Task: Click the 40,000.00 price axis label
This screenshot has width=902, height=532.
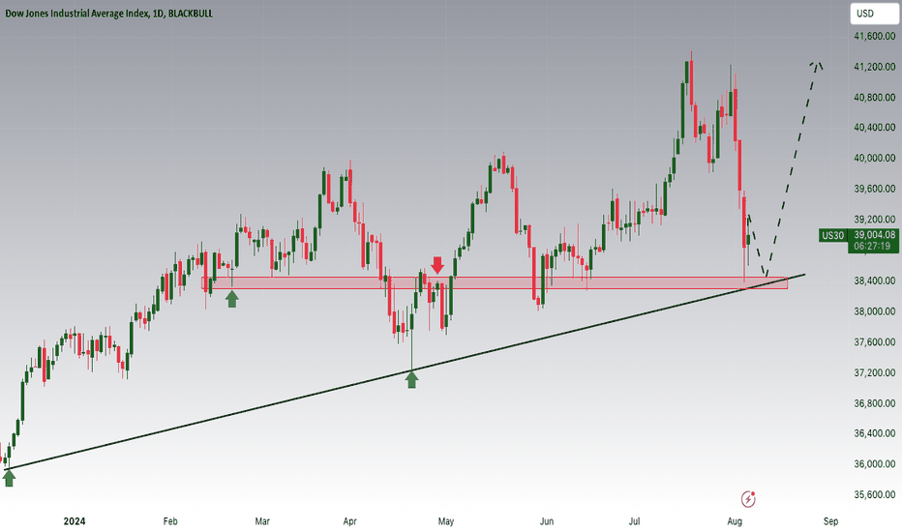Action: click(874, 158)
